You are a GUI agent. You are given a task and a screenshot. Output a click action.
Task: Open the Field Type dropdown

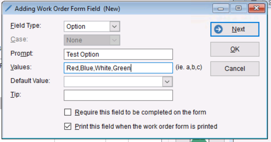pyautogui.click(x=115, y=26)
